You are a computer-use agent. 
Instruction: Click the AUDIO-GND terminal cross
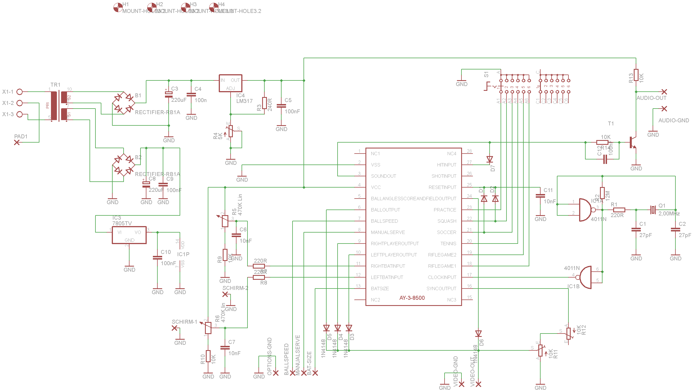(664, 109)
